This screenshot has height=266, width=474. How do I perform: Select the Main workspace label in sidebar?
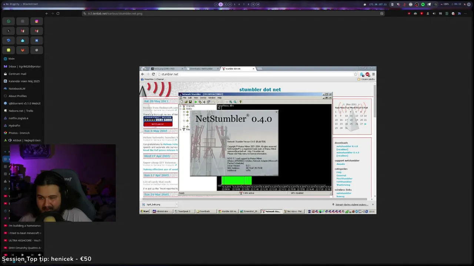[11, 59]
